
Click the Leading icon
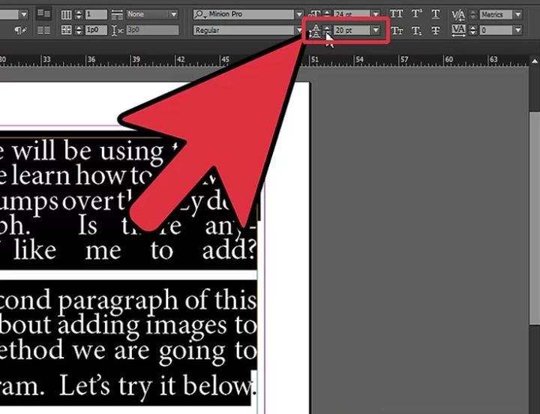point(315,31)
